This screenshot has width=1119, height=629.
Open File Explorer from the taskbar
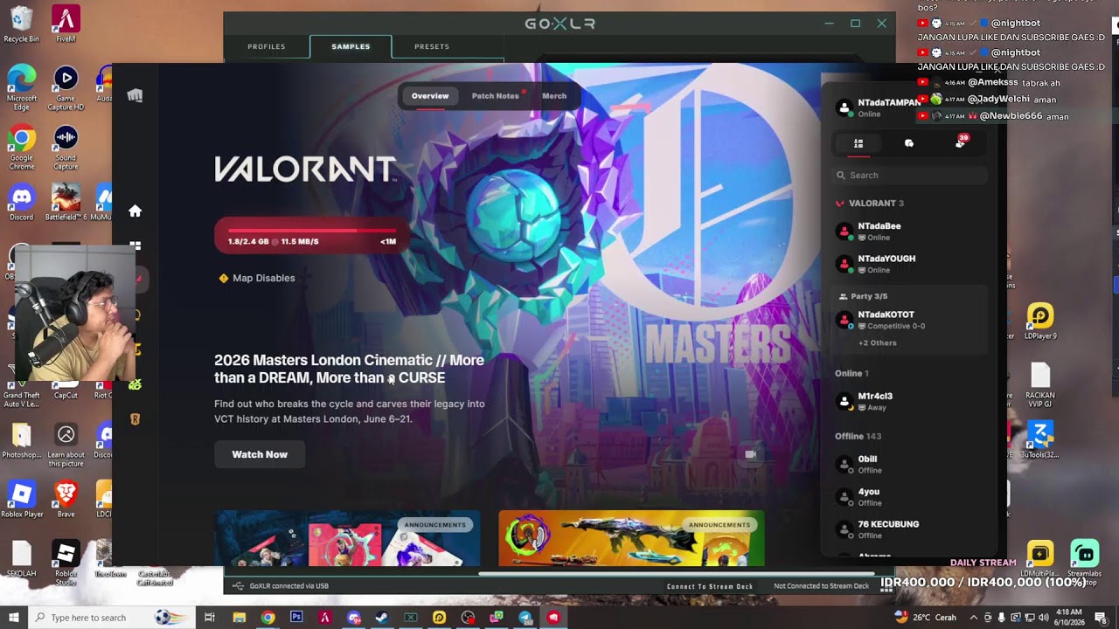tap(239, 618)
